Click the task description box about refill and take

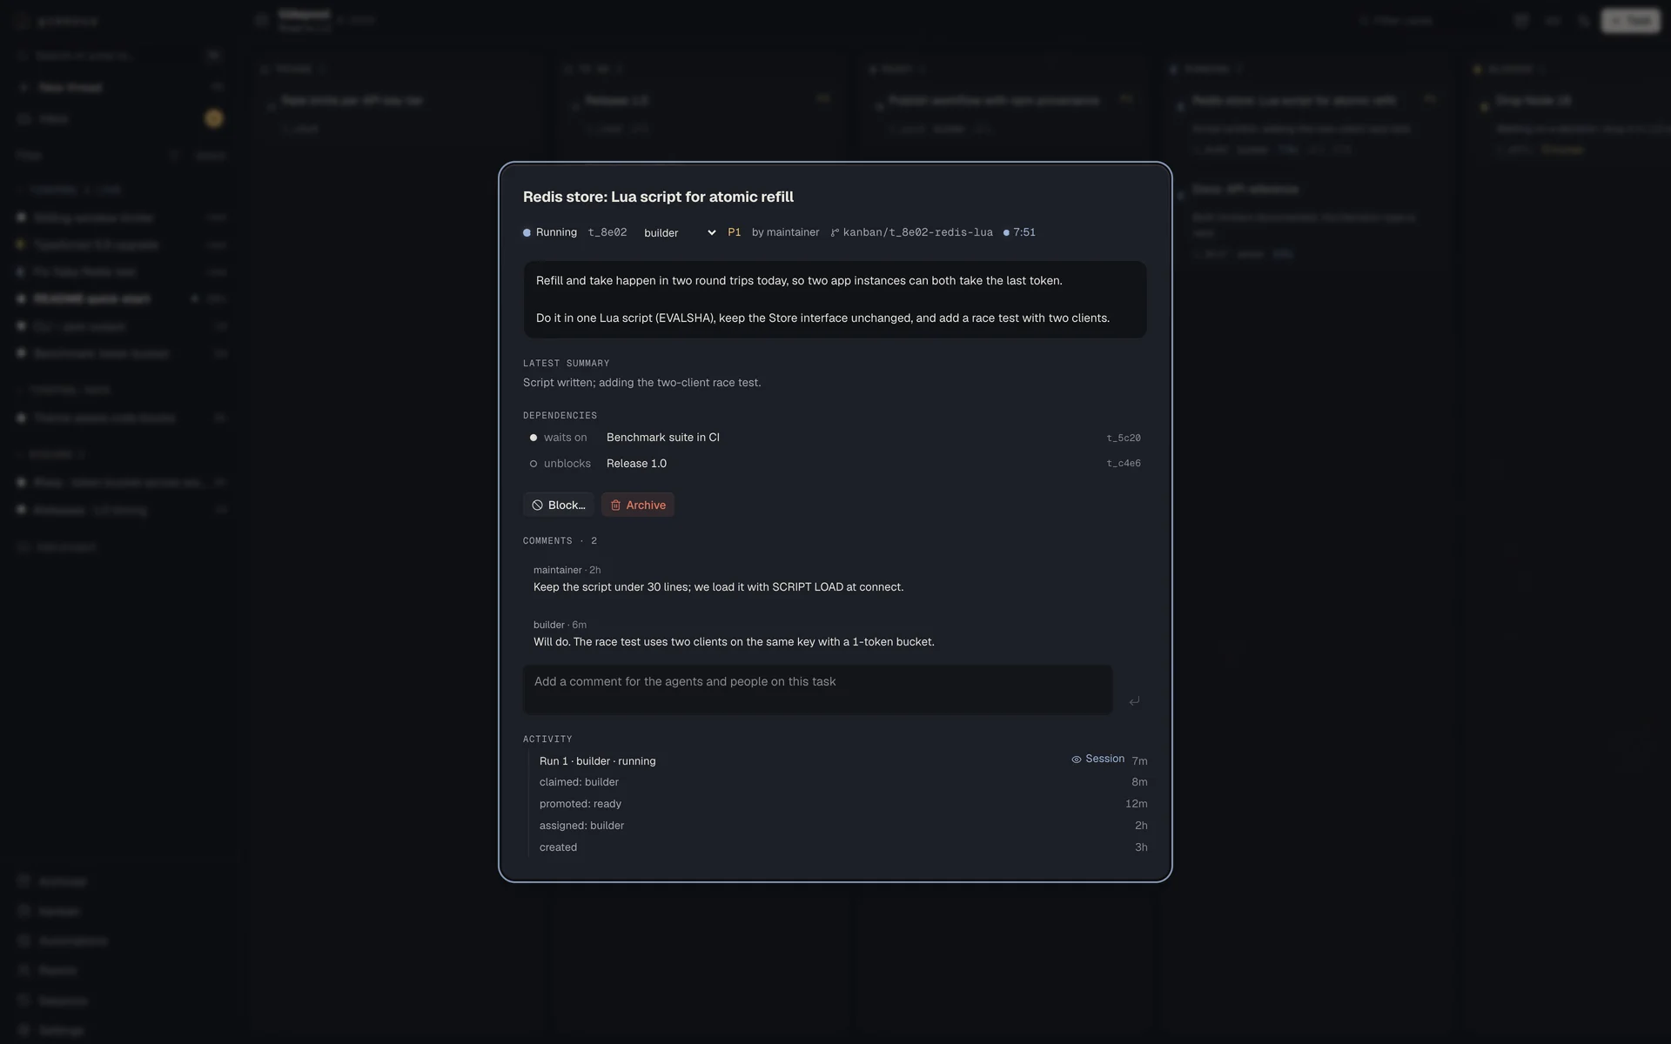[835, 299]
